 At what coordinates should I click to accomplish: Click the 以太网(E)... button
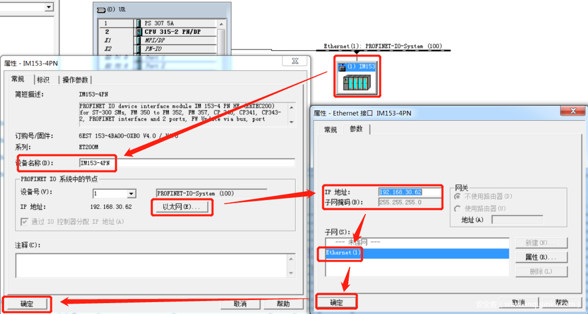(181, 207)
